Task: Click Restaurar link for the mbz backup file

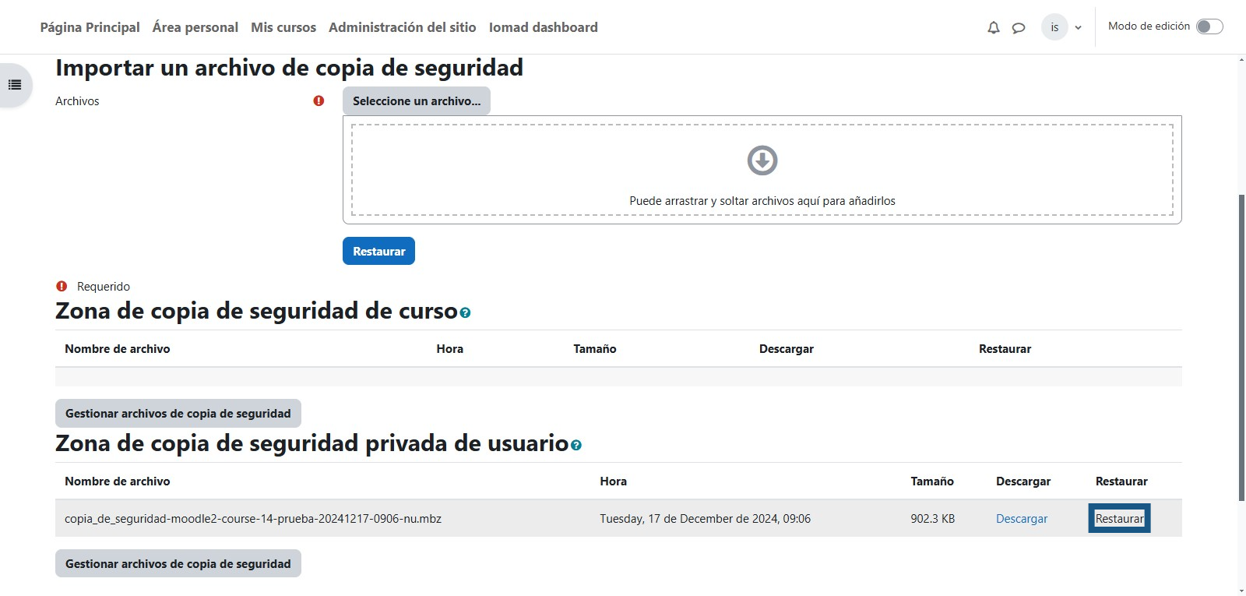Action: coord(1119,519)
